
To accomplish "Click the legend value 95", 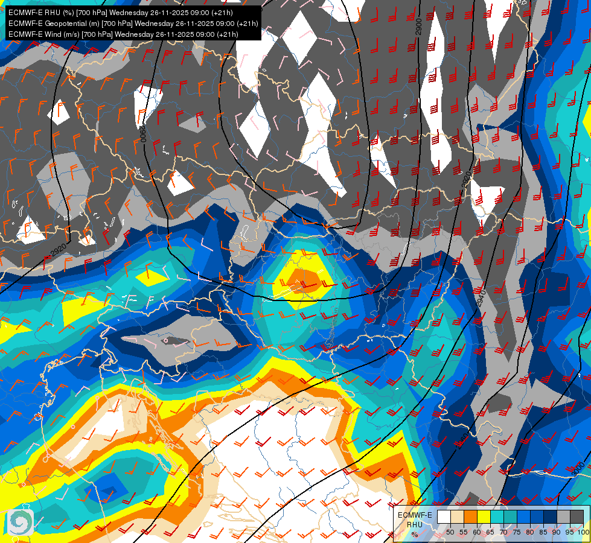I will [x=570, y=532].
